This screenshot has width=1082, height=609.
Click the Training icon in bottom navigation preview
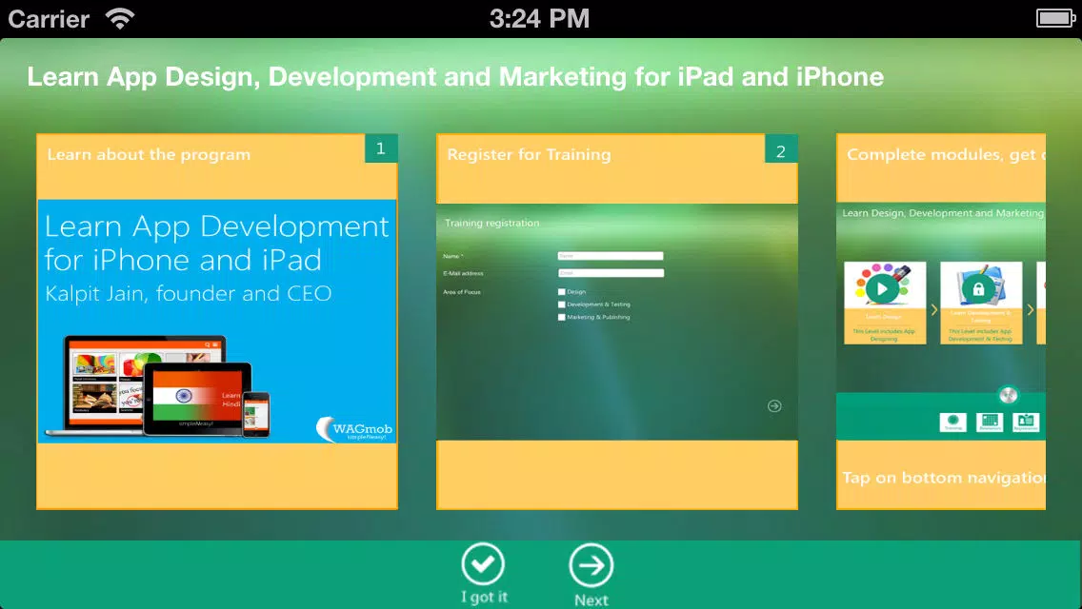point(953,422)
